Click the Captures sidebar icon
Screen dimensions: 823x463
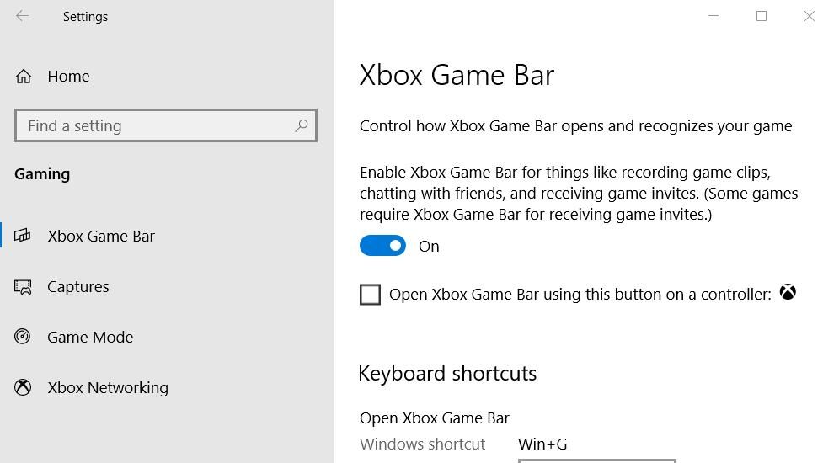click(x=23, y=287)
